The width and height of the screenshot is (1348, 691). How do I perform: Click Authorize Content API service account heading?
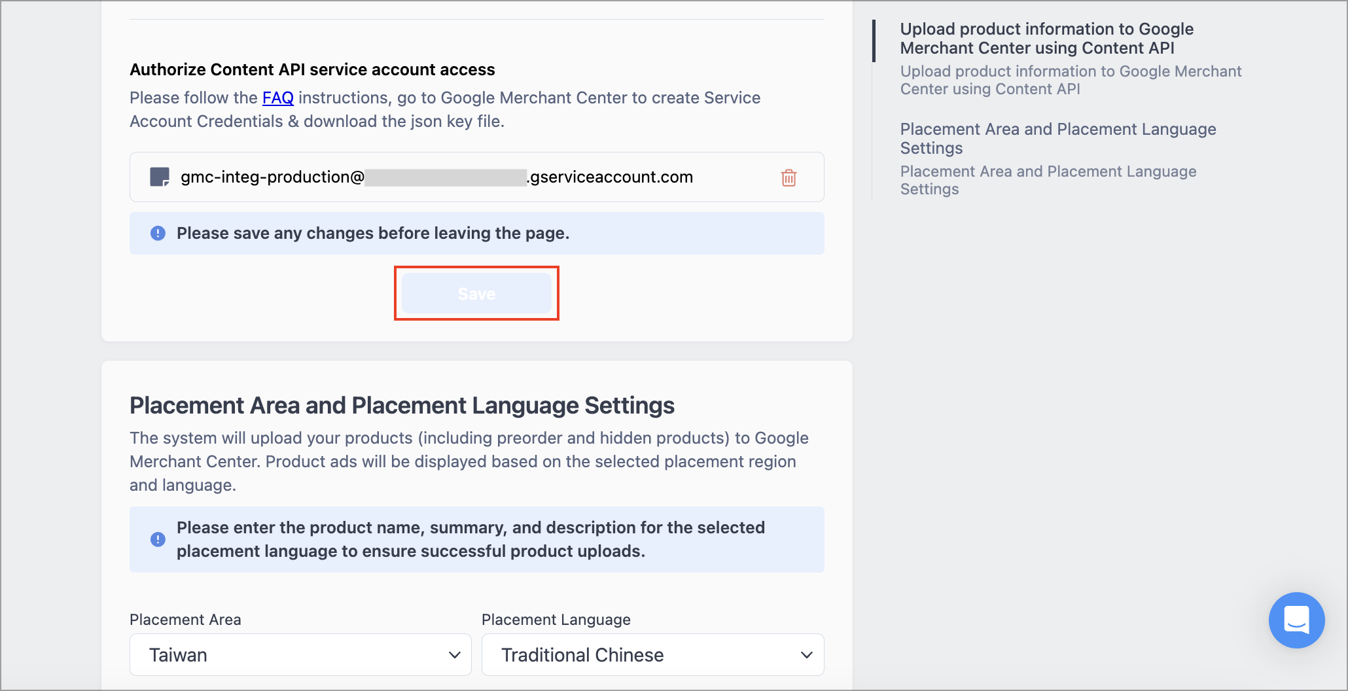[x=312, y=69]
